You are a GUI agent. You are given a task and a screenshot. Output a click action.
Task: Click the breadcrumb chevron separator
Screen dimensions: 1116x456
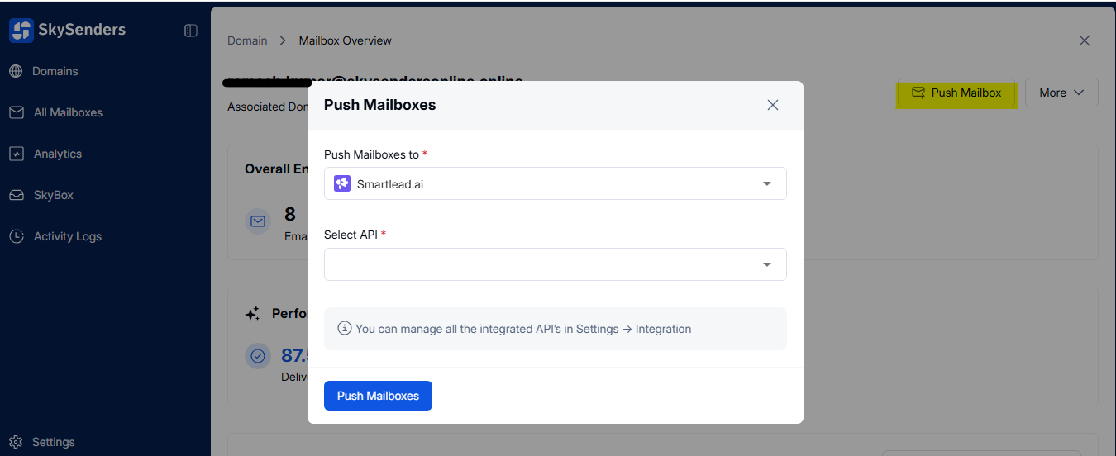[x=283, y=40]
